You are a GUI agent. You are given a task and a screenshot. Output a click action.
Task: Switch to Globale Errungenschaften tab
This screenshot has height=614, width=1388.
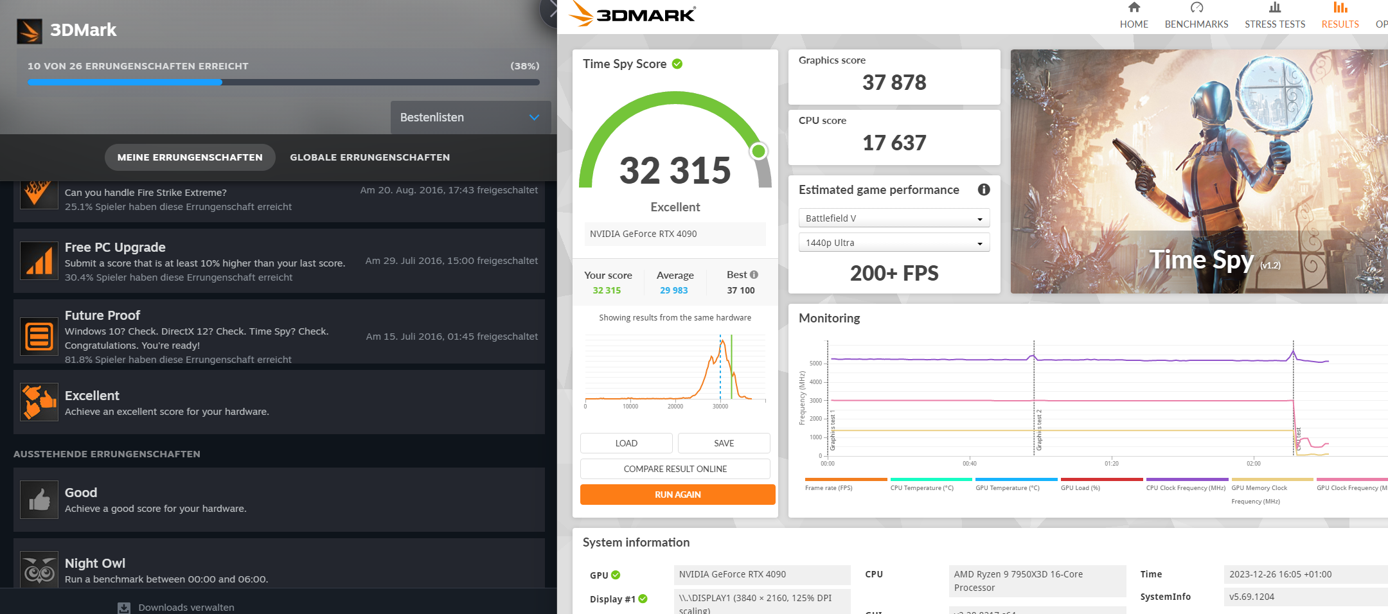point(370,157)
